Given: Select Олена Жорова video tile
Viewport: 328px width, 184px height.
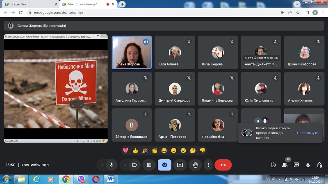Looking at the screenshot, I should [x=132, y=52].
